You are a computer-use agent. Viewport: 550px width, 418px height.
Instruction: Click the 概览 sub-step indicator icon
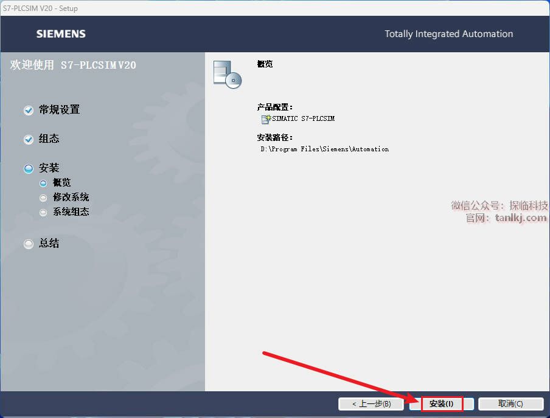[x=43, y=183]
